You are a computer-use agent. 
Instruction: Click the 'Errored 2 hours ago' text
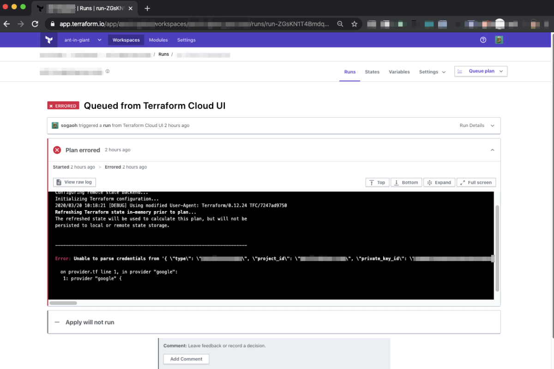(x=126, y=167)
